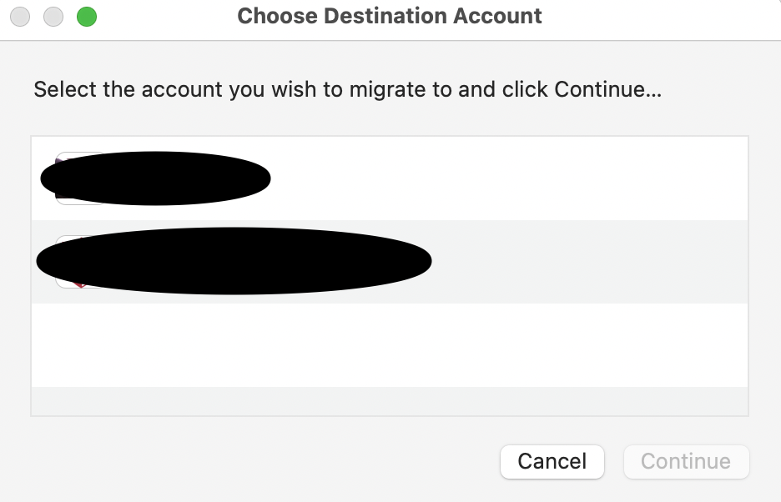Click the green zoom window button
The image size is (781, 502).
(x=87, y=17)
